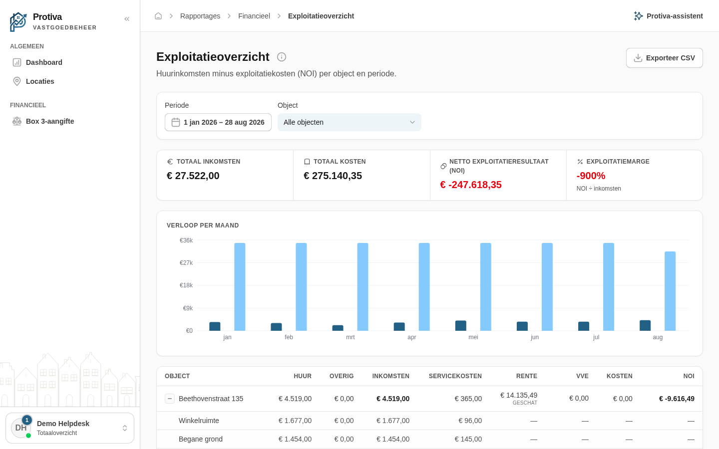The width and height of the screenshot is (719, 449).
Task: Click the up-down chevron beside Demo Helpdesk
Action: [125, 428]
